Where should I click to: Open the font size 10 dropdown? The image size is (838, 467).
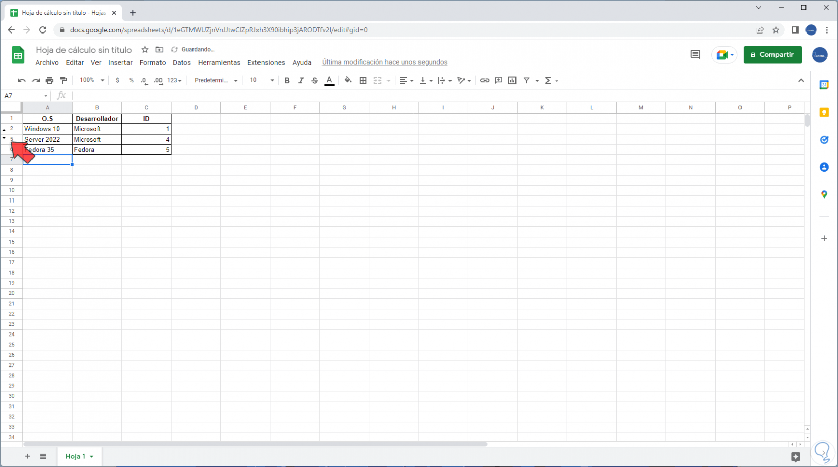pos(262,80)
